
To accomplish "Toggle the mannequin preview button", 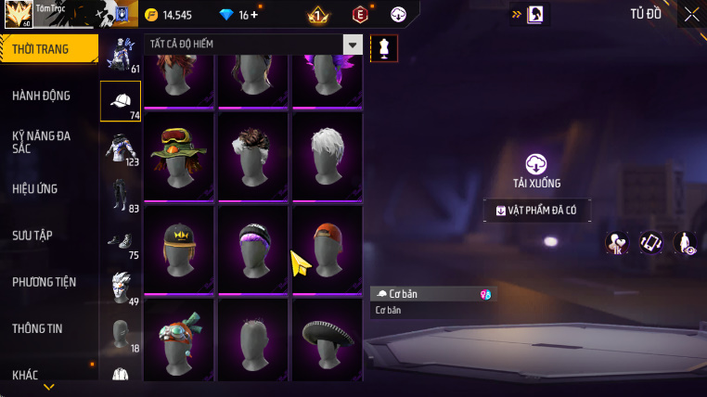I will pos(384,48).
